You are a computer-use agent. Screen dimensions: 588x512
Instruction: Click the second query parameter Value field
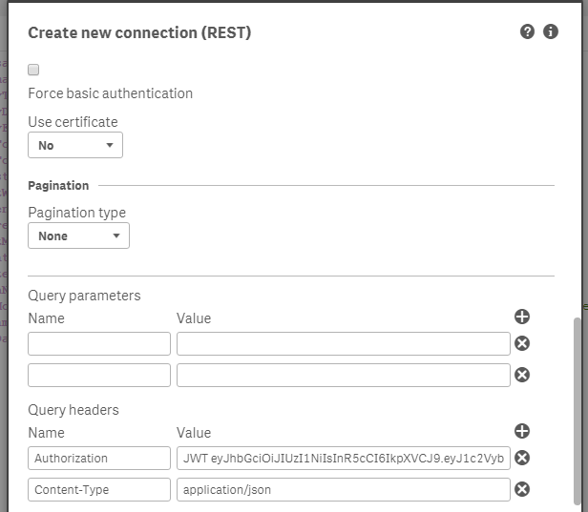click(x=344, y=375)
